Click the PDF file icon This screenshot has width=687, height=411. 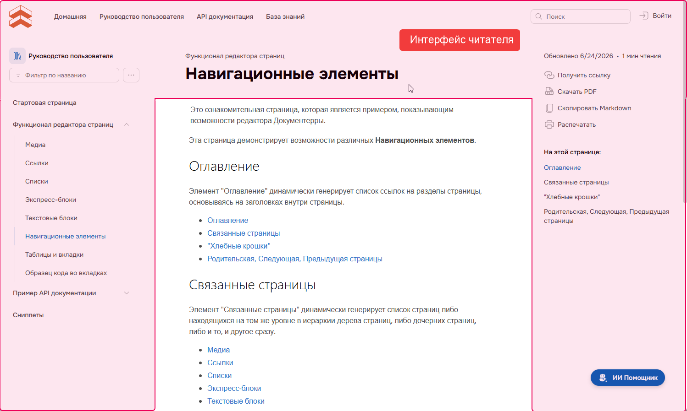549,92
